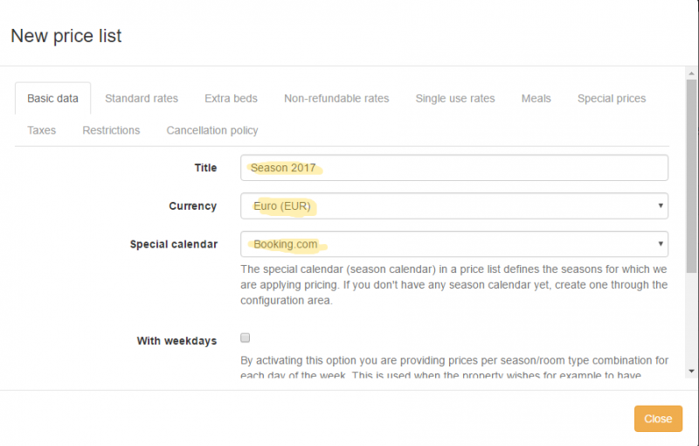The height and width of the screenshot is (446, 699).
Task: Enable the With weekdays checkbox
Action: [246, 338]
